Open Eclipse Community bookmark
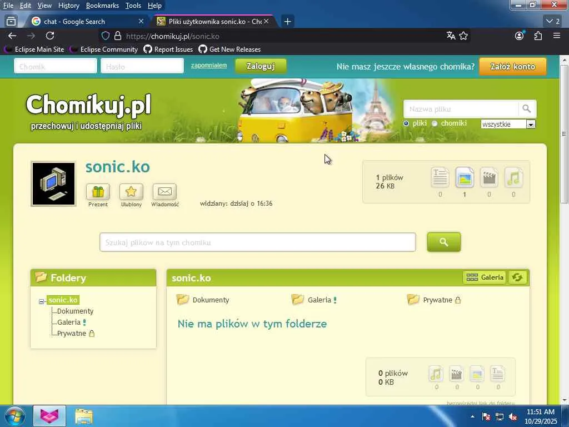The height and width of the screenshot is (427, 569). 104,49
